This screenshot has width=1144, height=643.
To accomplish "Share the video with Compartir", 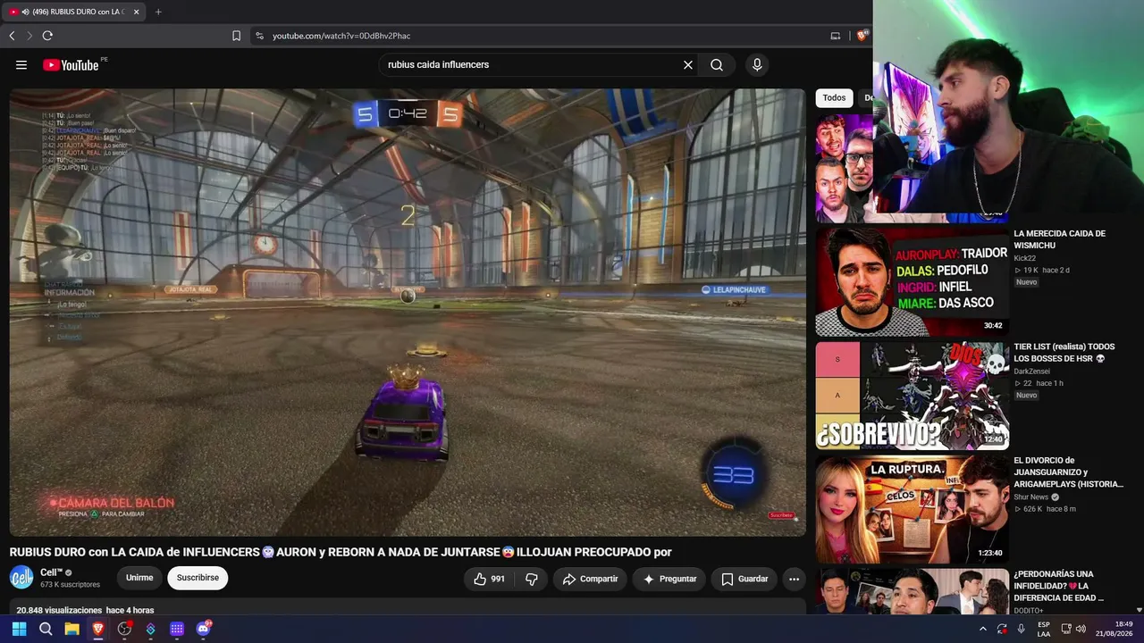I will (x=590, y=579).
